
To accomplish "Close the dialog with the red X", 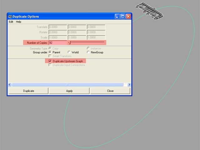I will [128, 16].
